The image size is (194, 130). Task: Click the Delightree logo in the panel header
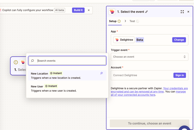click(112, 12)
